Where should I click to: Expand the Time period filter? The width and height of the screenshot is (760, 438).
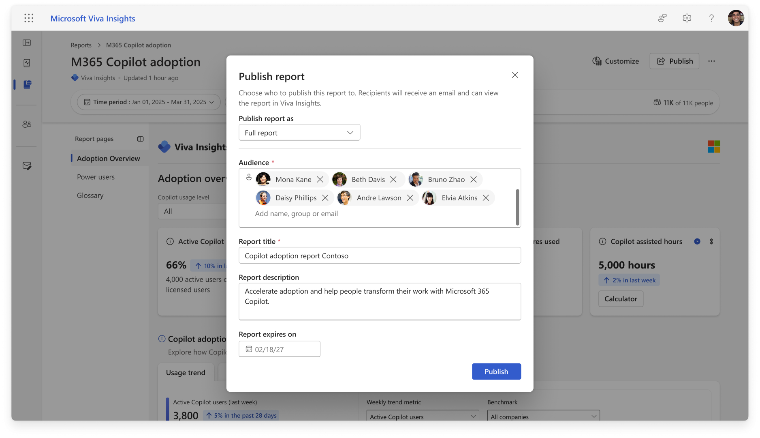click(149, 102)
